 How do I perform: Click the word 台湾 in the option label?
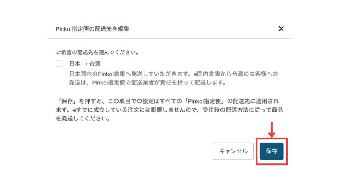tap(95, 64)
